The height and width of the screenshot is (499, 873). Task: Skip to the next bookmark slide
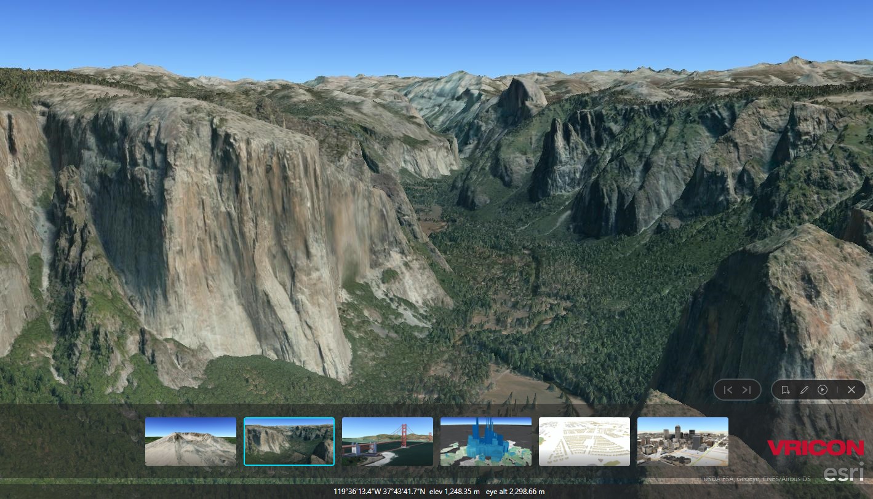point(746,390)
